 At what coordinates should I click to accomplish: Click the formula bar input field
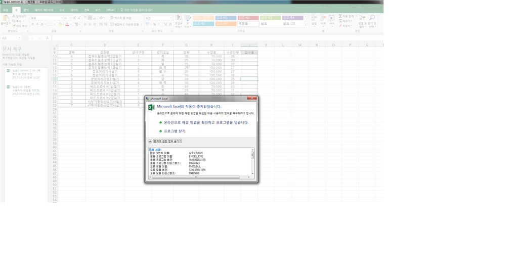click(x=217, y=38)
